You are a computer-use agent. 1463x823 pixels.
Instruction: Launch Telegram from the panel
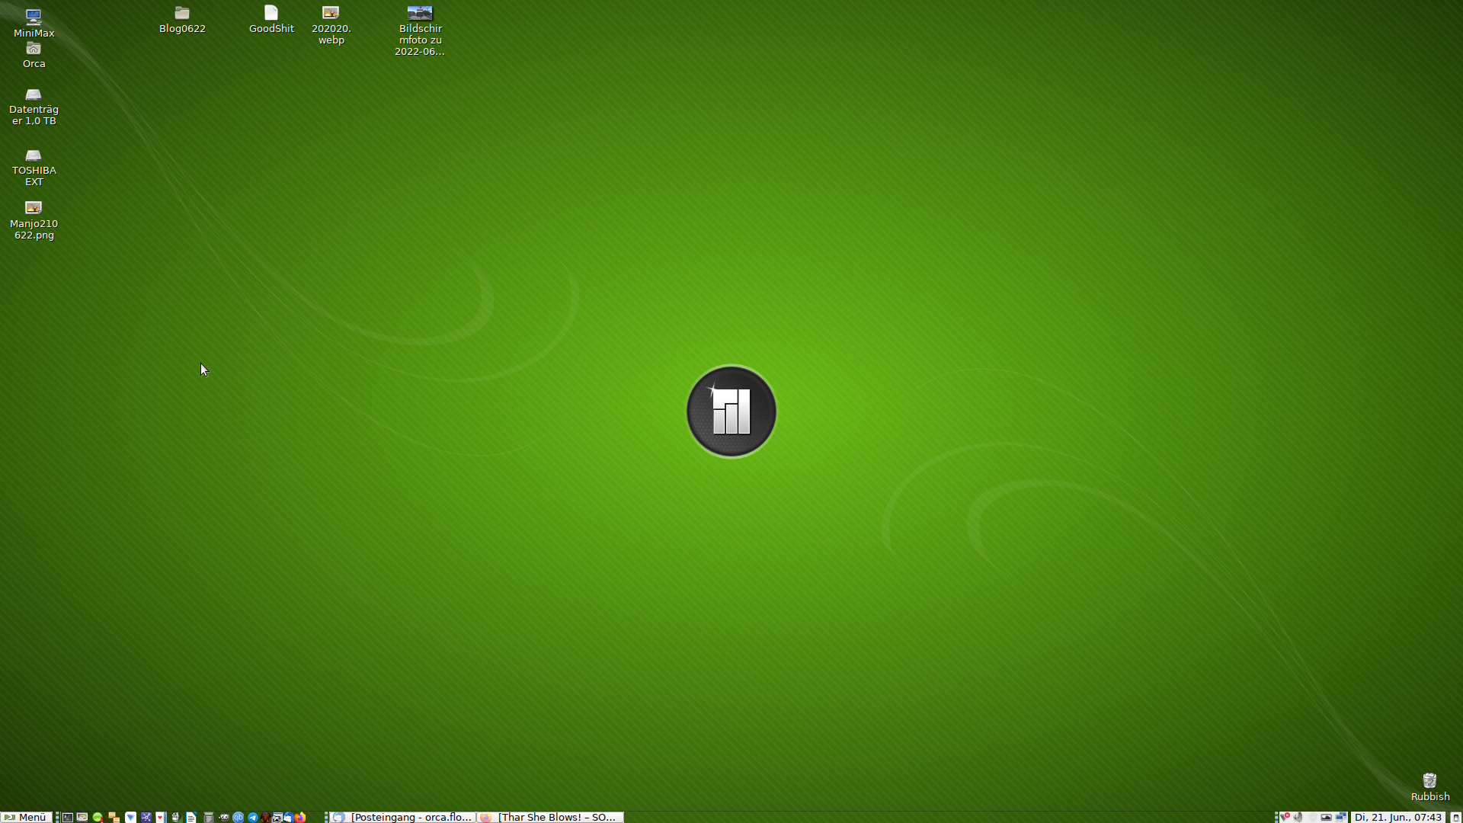click(253, 817)
